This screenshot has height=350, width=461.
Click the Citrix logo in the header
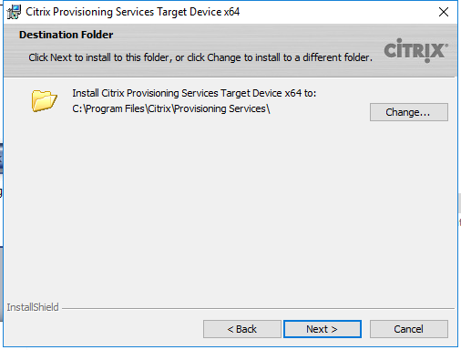[415, 50]
